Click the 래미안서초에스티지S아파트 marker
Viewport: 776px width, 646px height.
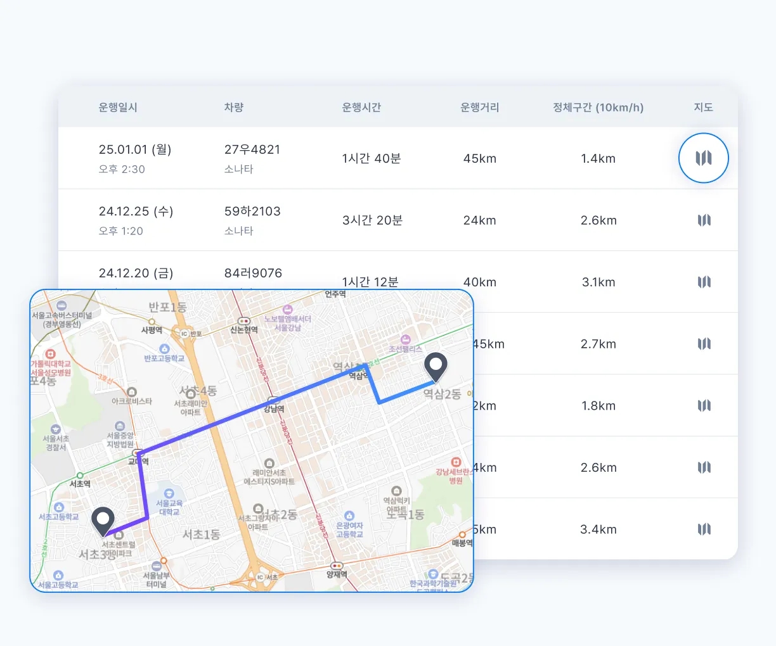pos(269,464)
